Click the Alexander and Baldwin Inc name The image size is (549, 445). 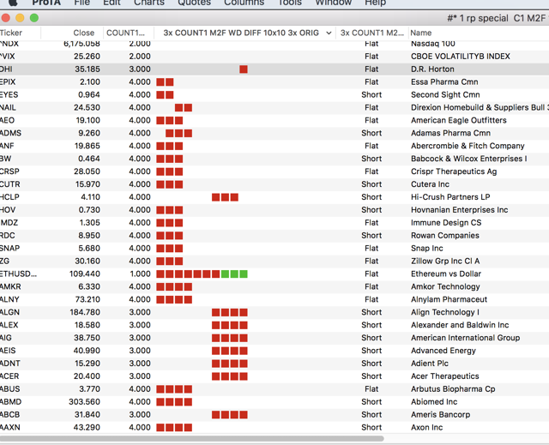pos(460,325)
